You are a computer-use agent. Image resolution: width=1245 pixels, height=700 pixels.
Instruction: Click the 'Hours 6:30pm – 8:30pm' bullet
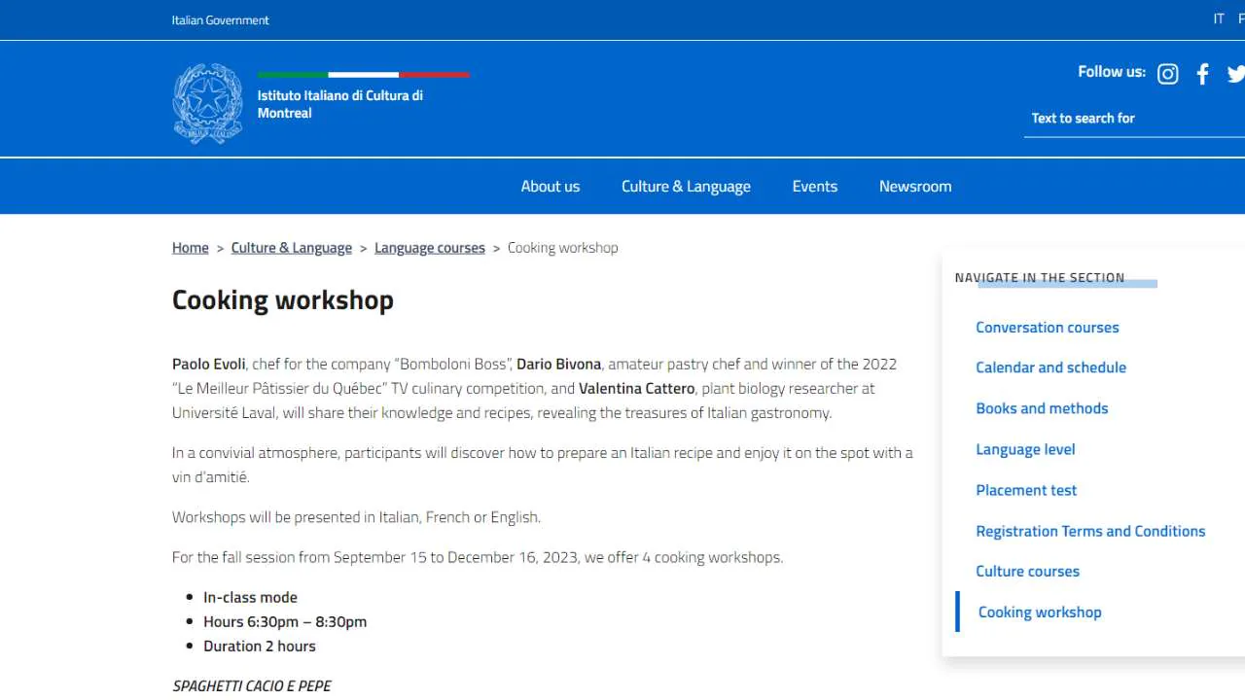(x=285, y=622)
